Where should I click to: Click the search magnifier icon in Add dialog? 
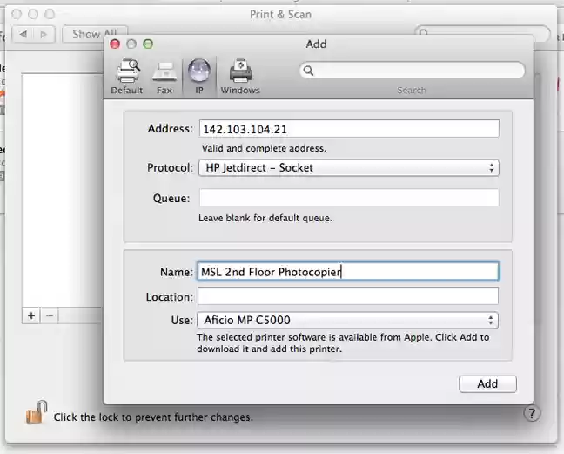[308, 71]
